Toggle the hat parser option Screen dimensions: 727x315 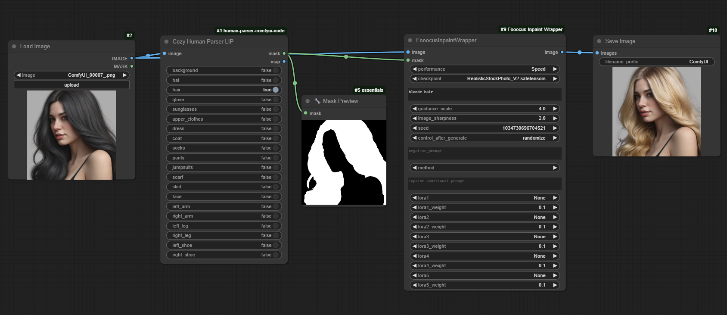click(224, 80)
